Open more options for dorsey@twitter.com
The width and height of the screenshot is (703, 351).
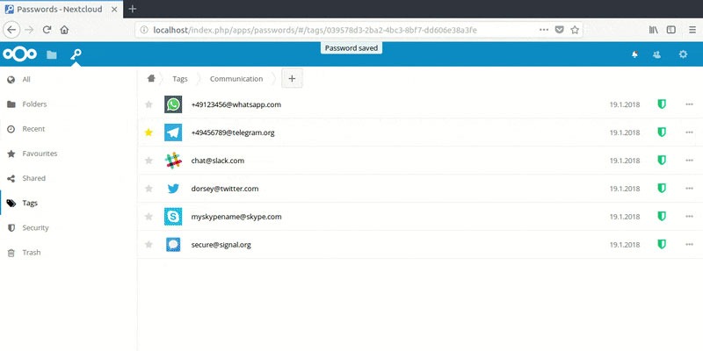point(689,189)
